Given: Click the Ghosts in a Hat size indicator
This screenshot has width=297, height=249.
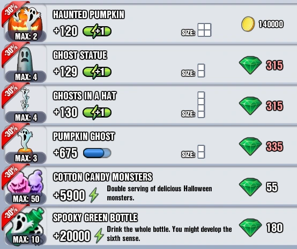Looking at the screenshot, I should [201, 105].
